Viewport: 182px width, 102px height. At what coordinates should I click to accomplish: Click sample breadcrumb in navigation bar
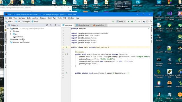pyautogui.click(x=26, y=22)
